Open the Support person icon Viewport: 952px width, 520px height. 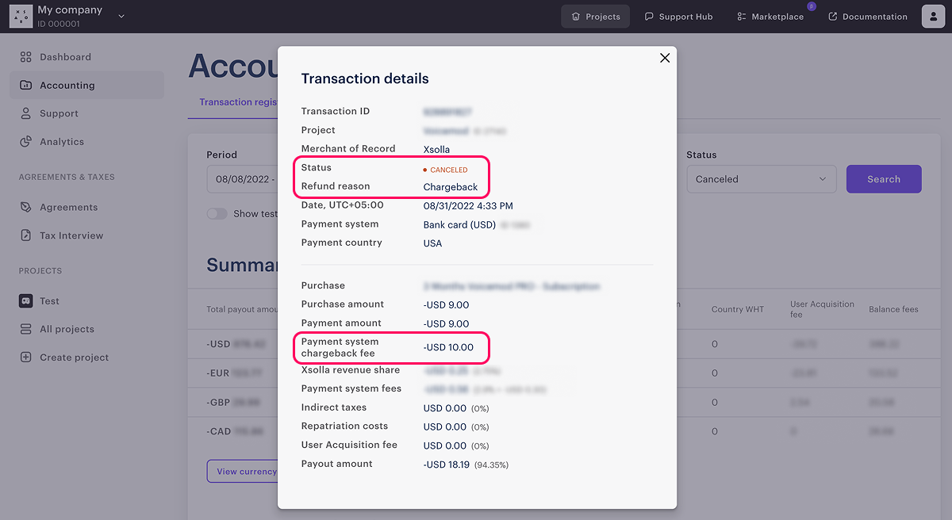click(x=26, y=113)
